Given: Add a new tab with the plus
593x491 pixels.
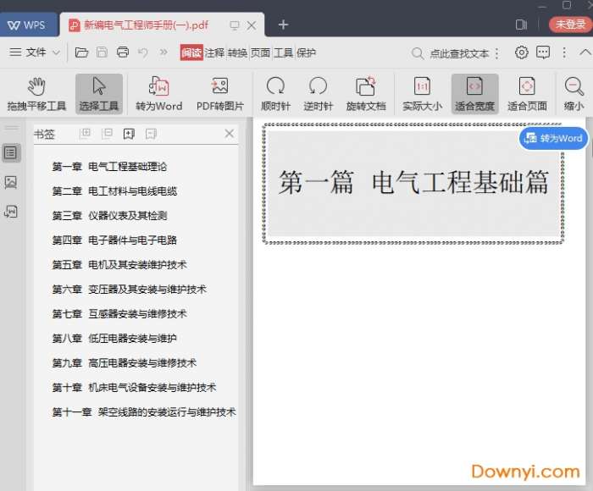Looking at the screenshot, I should click(x=283, y=25).
